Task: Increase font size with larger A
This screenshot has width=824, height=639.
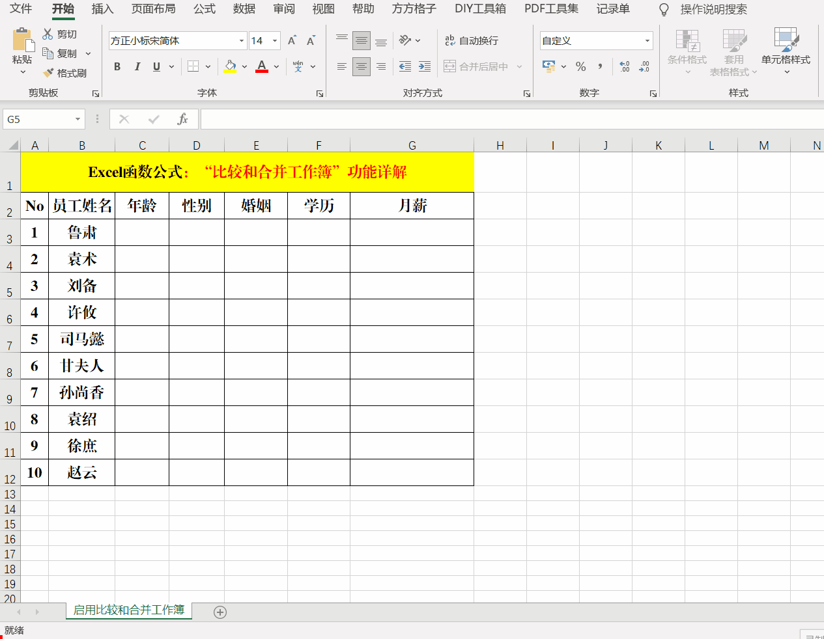Action: pyautogui.click(x=292, y=40)
